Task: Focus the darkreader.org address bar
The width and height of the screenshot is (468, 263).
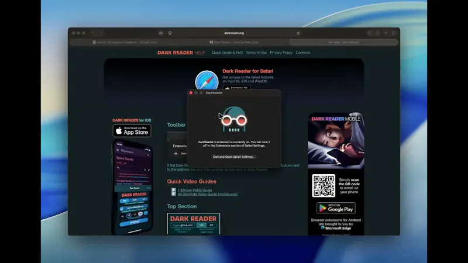Action: (x=234, y=33)
